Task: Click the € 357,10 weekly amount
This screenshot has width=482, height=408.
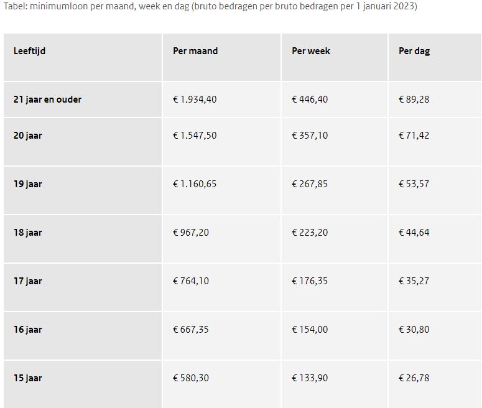Action: pyautogui.click(x=310, y=136)
